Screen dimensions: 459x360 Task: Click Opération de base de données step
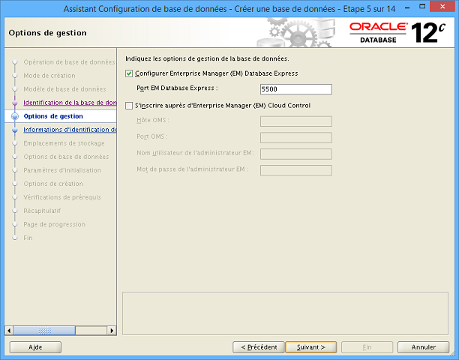[x=70, y=62]
